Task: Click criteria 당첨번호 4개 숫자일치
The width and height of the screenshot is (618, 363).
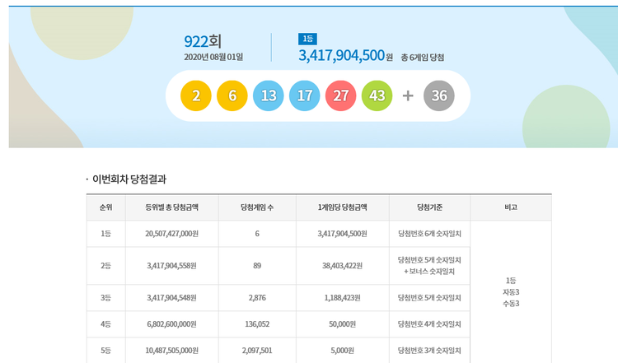Action: 429,324
